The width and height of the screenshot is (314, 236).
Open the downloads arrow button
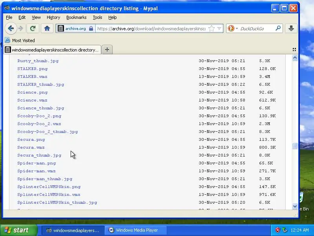(291, 28)
